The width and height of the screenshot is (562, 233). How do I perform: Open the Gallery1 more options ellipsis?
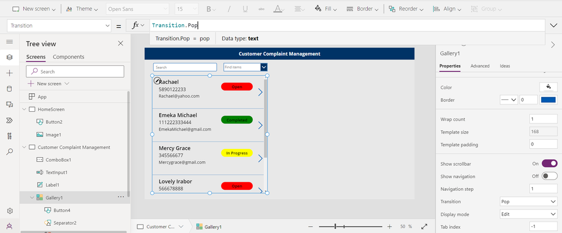pos(121,197)
